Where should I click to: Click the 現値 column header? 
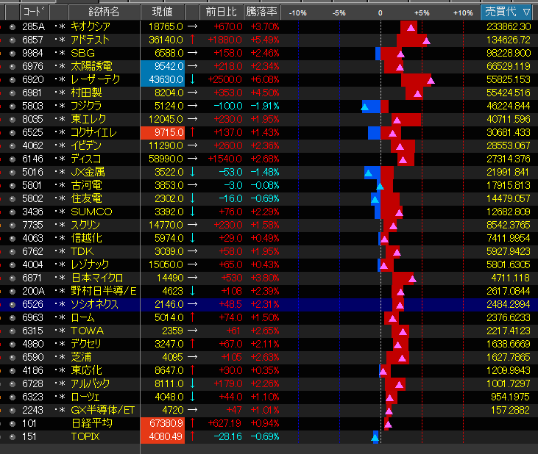click(163, 12)
